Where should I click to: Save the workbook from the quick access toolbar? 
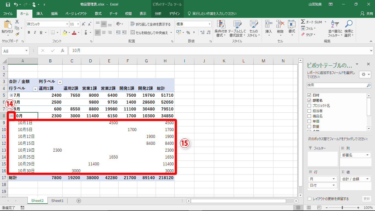8,4
